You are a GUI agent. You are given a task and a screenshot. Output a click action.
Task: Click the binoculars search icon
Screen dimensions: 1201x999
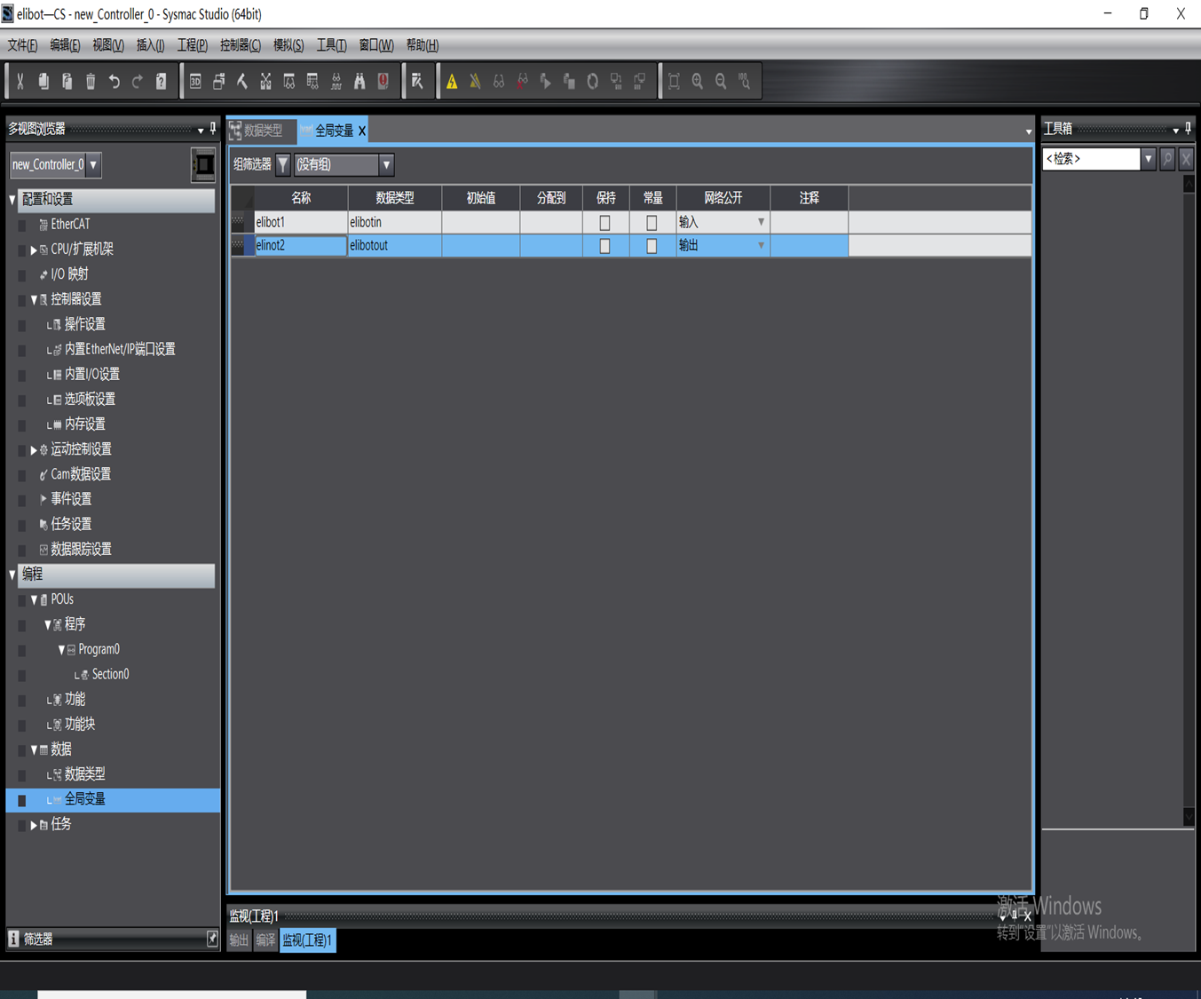(360, 82)
